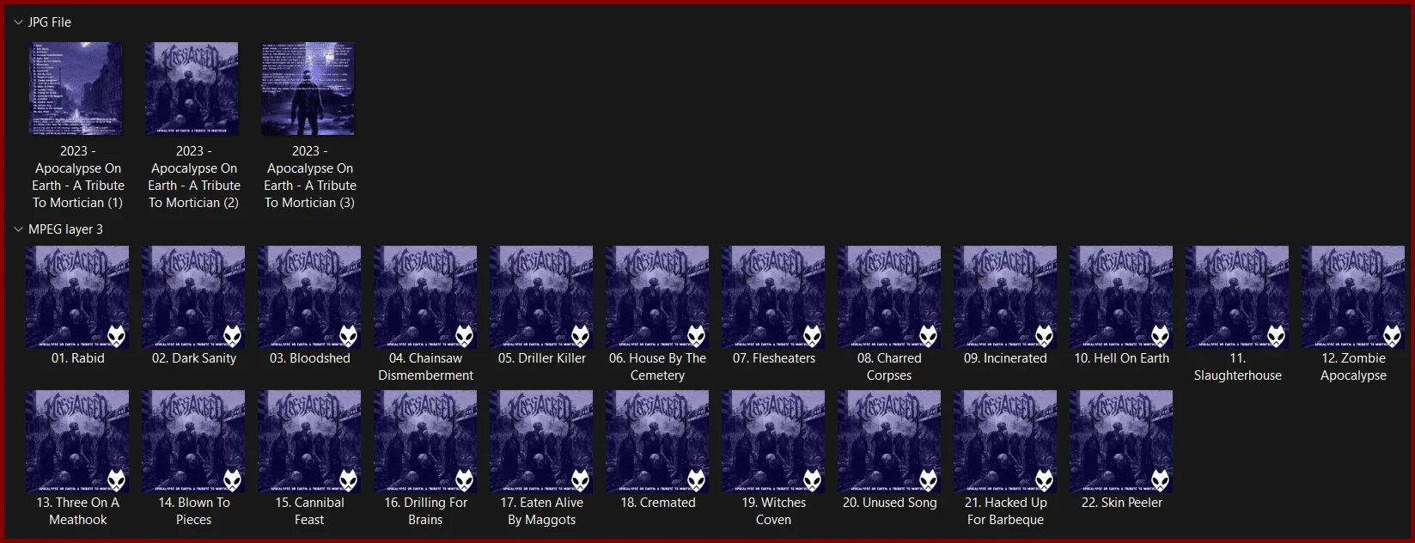The width and height of the screenshot is (1415, 543).
Task: Highlight the 19. Witches Coven track icon
Action: click(x=773, y=442)
